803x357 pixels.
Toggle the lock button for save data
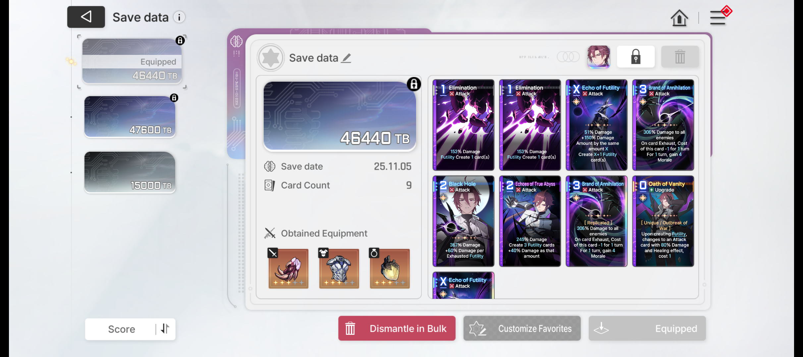[x=635, y=57]
